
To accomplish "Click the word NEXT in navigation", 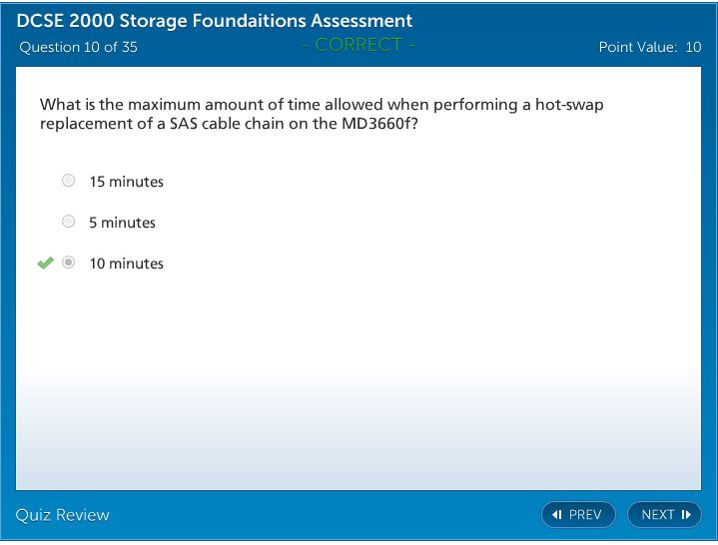I will point(657,515).
